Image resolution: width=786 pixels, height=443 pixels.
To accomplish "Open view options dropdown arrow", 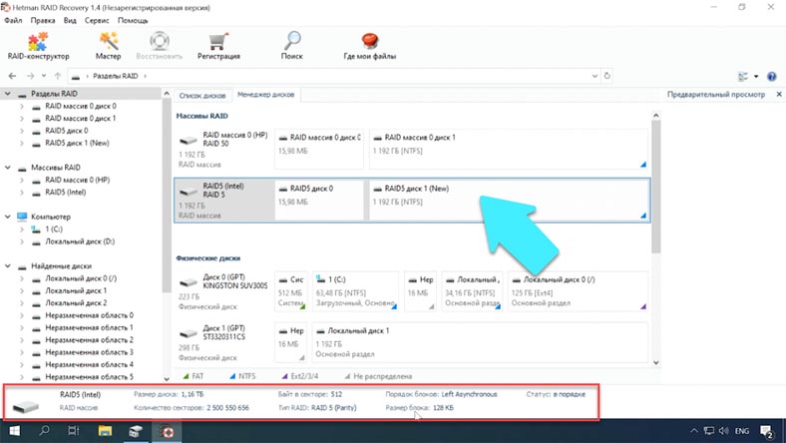I will [x=756, y=76].
